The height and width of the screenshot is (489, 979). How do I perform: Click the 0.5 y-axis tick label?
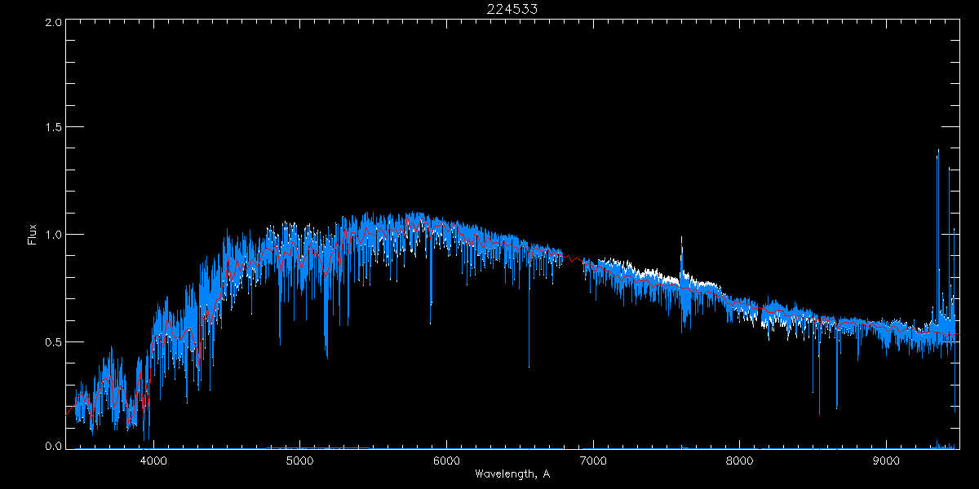(x=53, y=341)
